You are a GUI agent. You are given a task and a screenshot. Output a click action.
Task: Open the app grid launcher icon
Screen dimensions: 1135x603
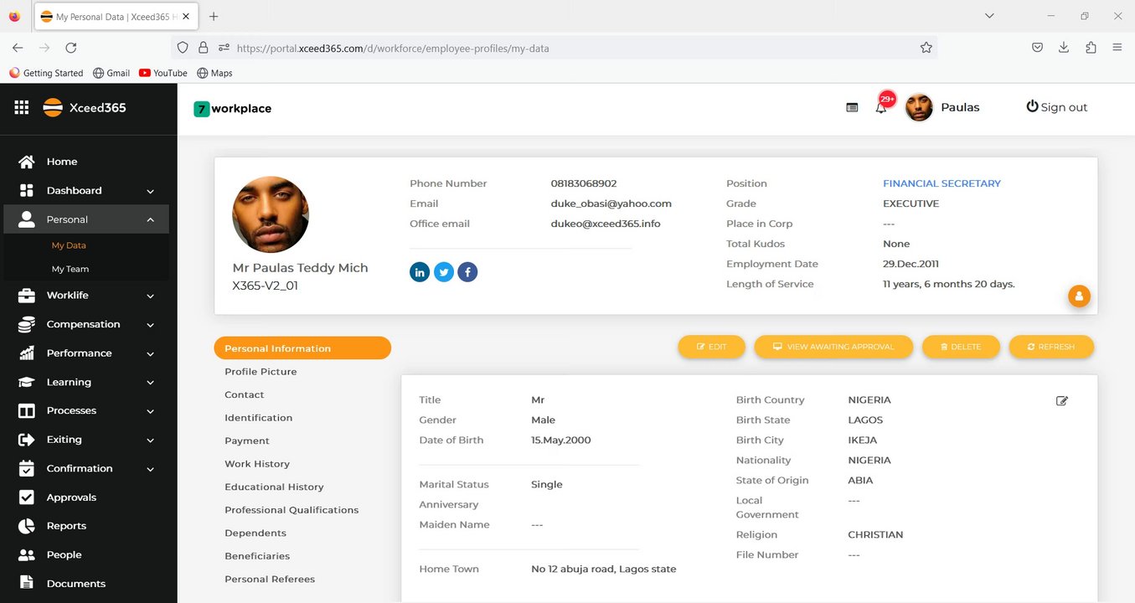(x=22, y=107)
